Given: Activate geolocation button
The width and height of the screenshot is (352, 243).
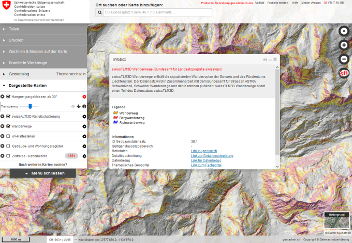Looking at the screenshot, I should [344, 31].
